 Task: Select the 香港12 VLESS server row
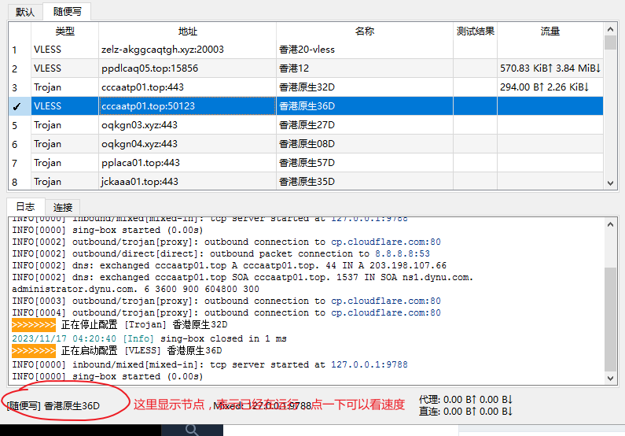click(307, 68)
